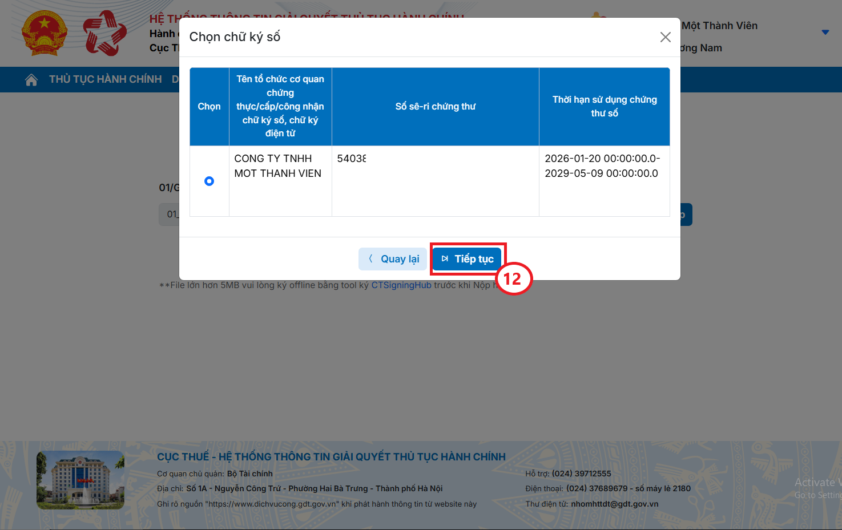Click the Số sê-ri chứng thư header
This screenshot has width=842, height=530.
tap(435, 107)
